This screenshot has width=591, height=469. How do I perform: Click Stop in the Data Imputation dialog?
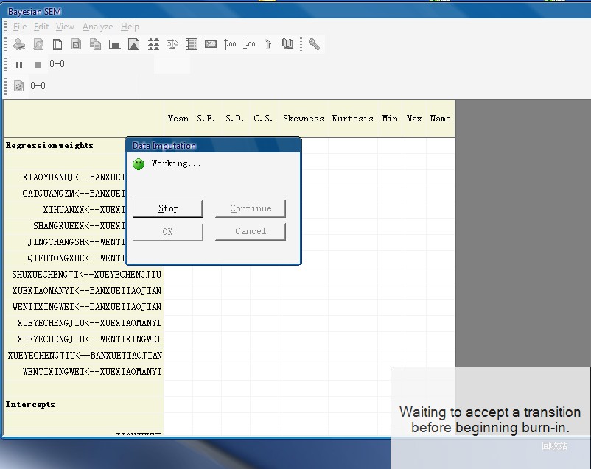[x=168, y=208]
